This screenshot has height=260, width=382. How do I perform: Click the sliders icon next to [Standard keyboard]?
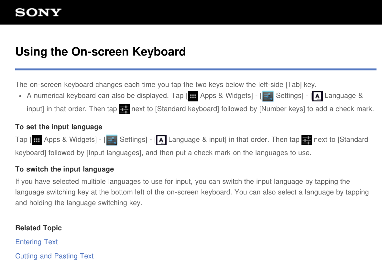[x=124, y=109]
